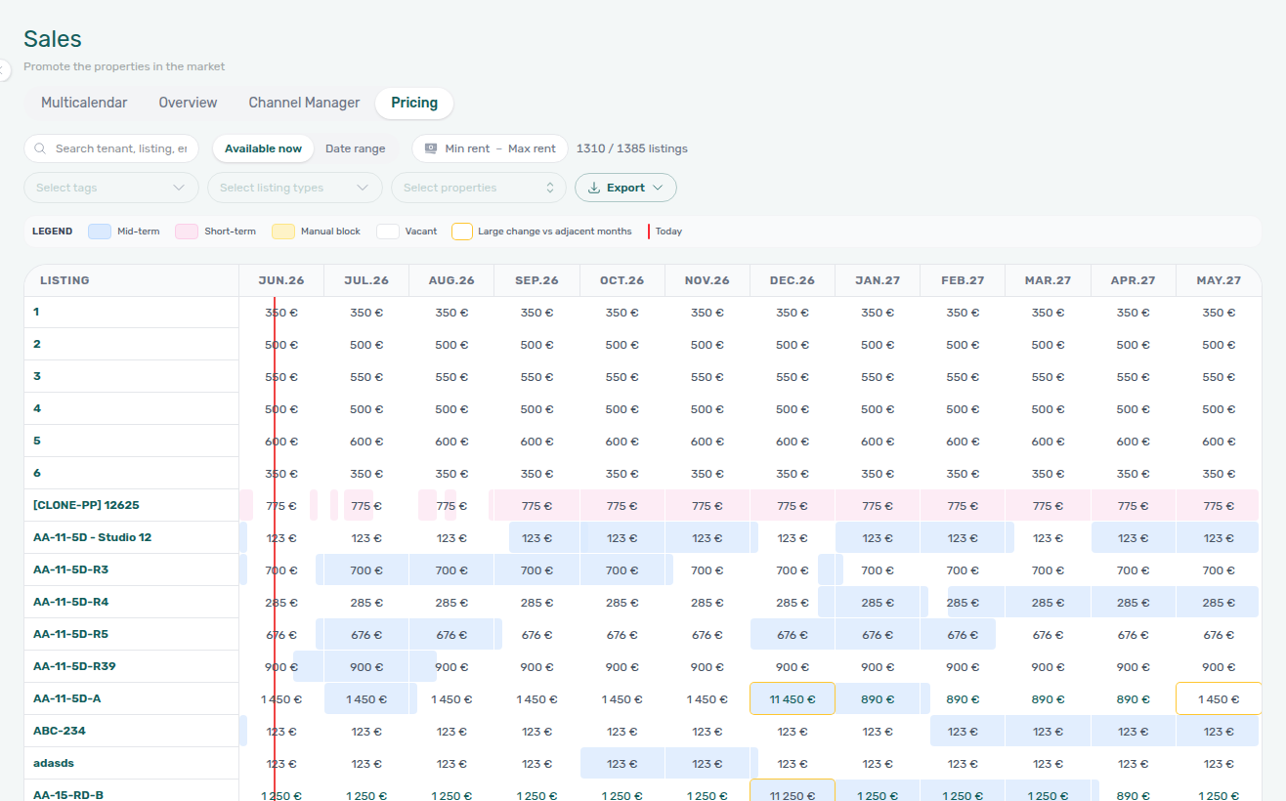Expand the Select tags dropdown

click(x=111, y=188)
